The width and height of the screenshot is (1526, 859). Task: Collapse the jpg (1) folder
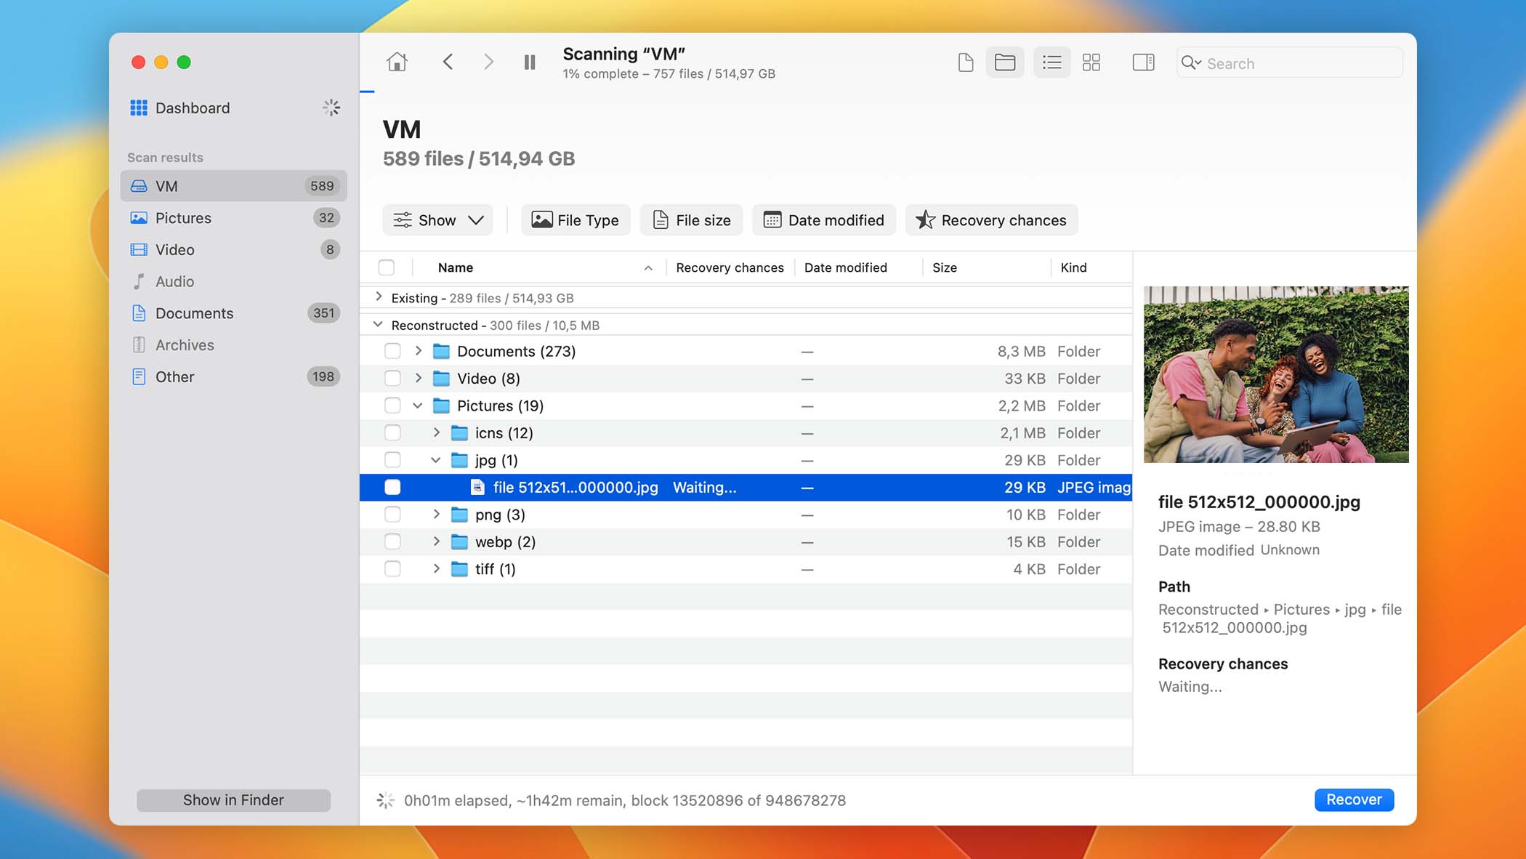[436, 460]
